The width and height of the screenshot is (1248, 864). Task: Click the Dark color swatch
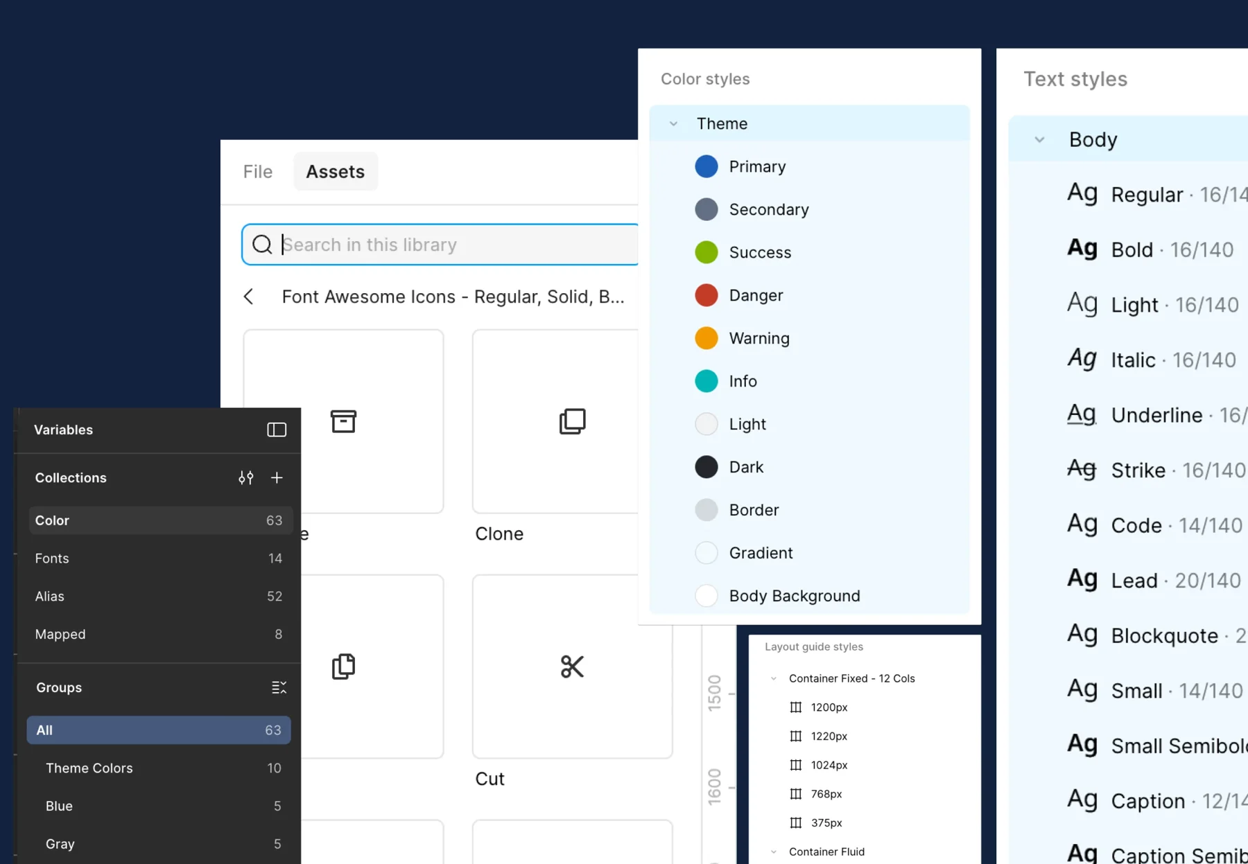pyautogui.click(x=707, y=467)
